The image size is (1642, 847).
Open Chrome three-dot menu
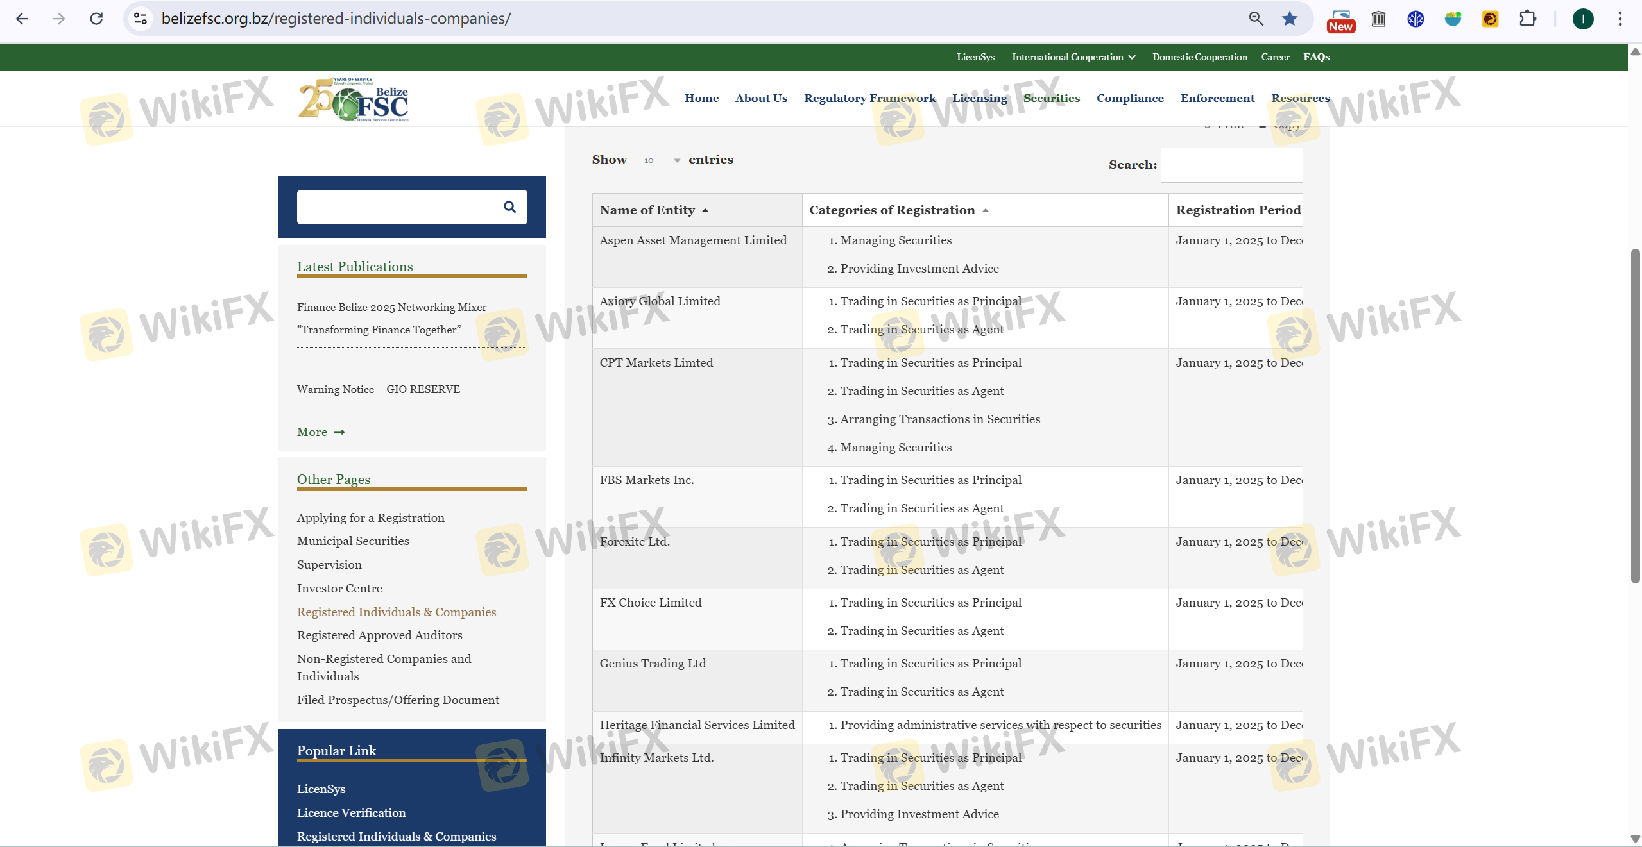tap(1620, 19)
